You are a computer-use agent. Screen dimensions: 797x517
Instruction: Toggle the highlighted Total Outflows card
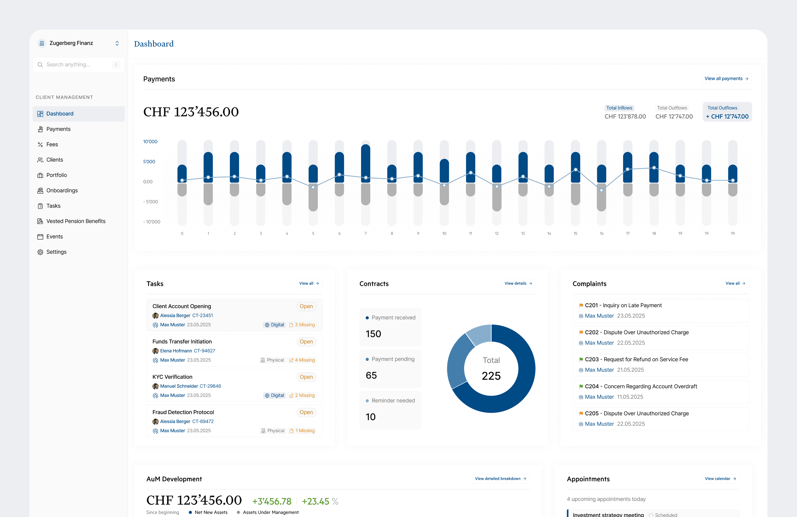(727, 112)
